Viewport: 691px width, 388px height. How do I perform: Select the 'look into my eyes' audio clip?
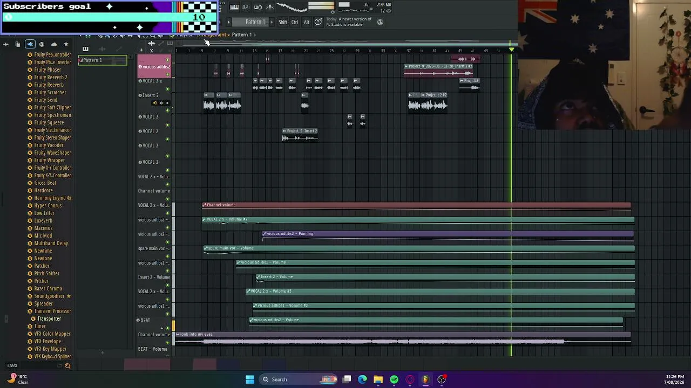[x=403, y=338]
